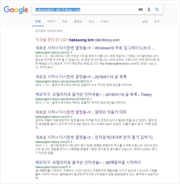180x184 pixels.
Task: Open the 한자검색 네이버 한자 필기 입력기 result
Action: click(x=94, y=137)
